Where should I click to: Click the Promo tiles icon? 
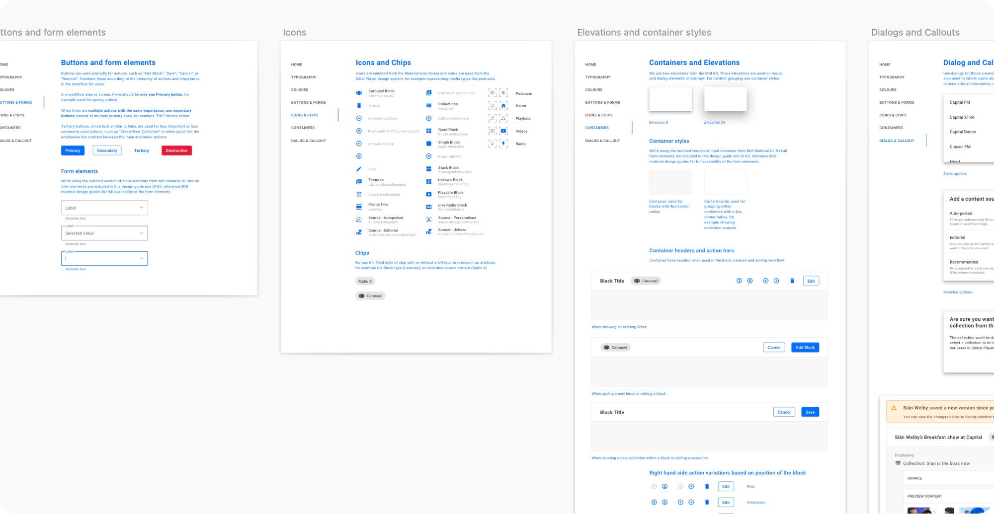359,207
